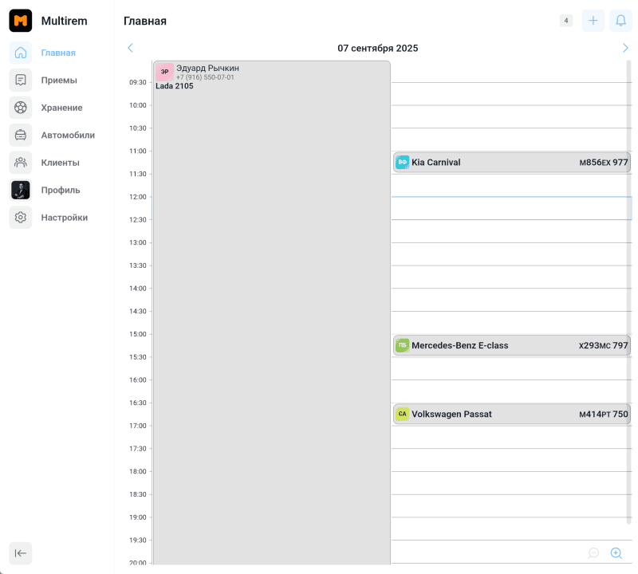Go to previous day arrow
This screenshot has width=638, height=574.
(131, 48)
